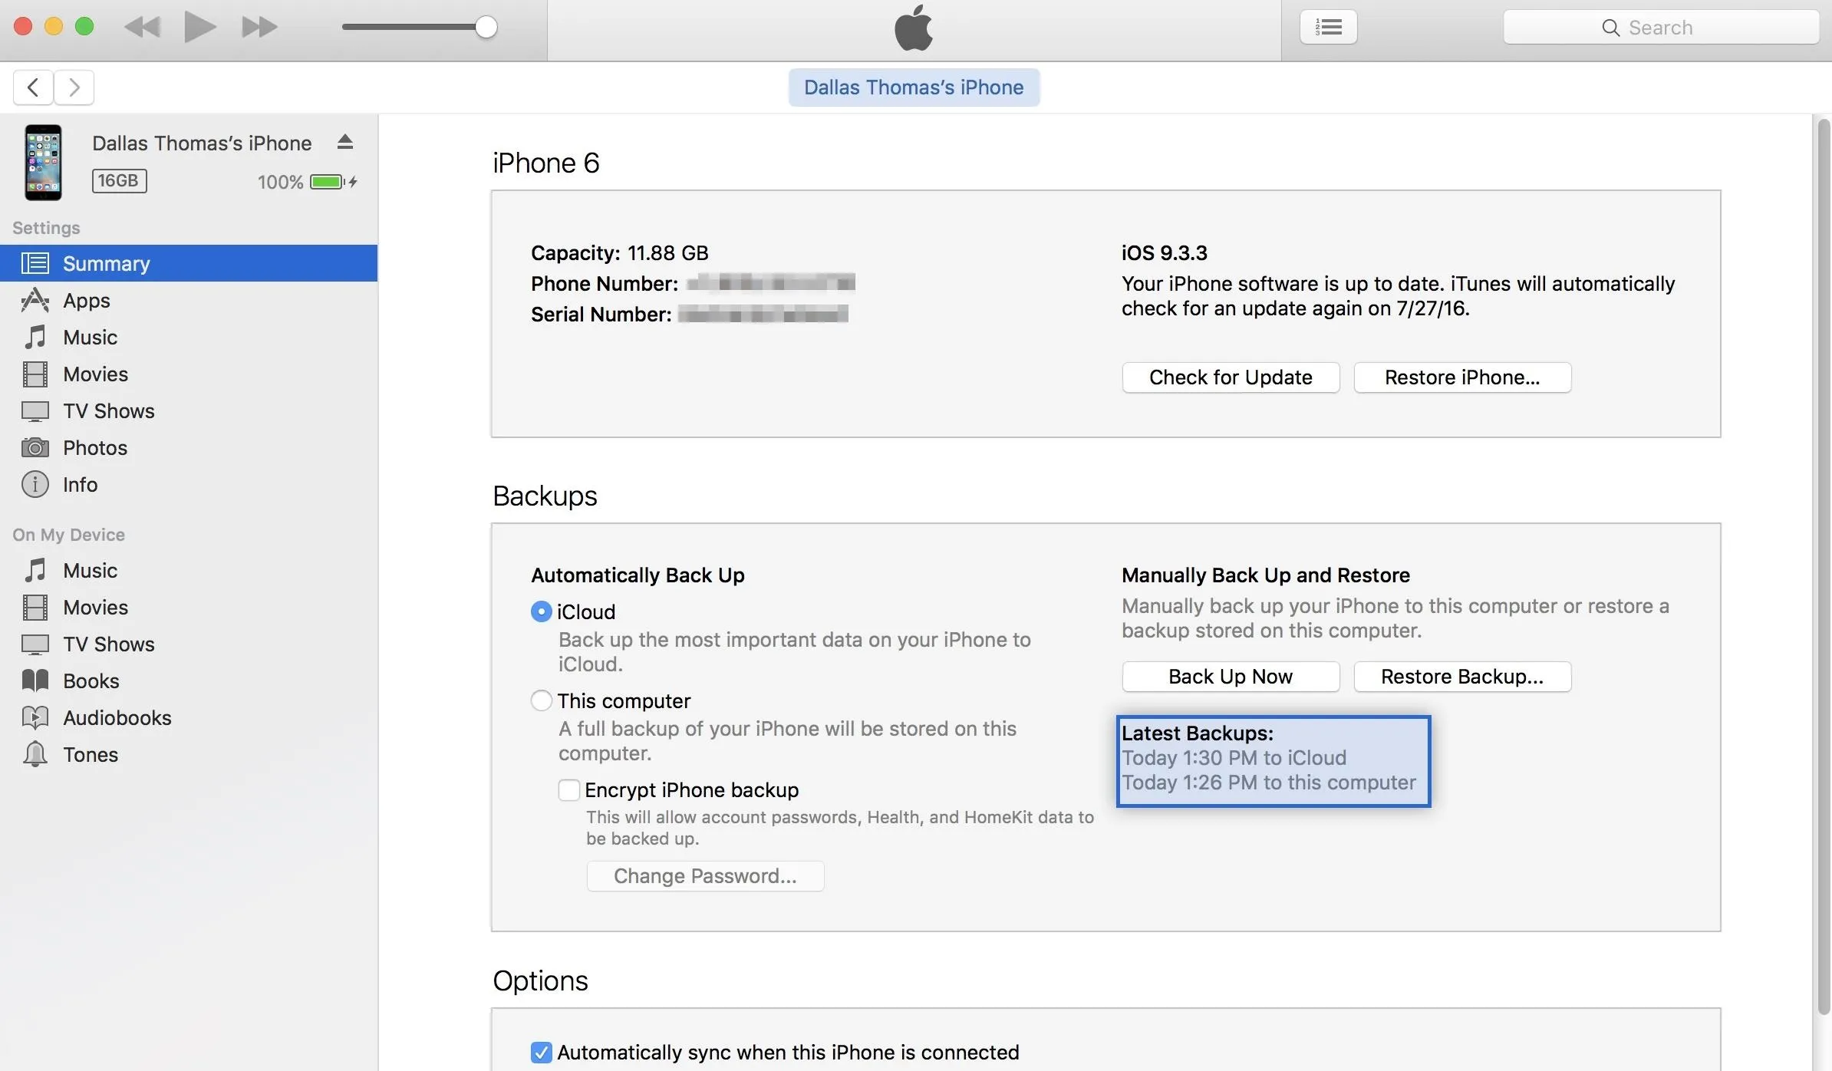
Task: Click the film strip icon under Settings
Action: 35,374
